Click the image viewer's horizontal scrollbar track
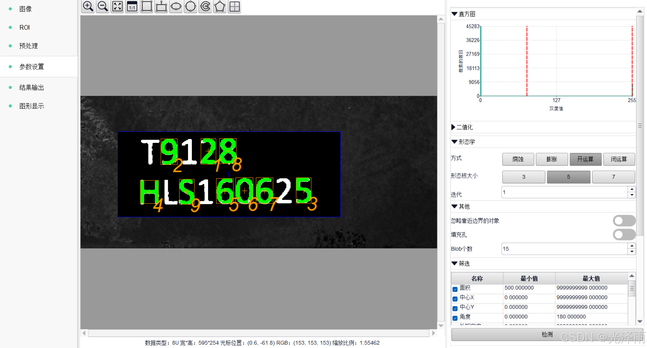The height and width of the screenshot is (348, 647). [x=258, y=333]
